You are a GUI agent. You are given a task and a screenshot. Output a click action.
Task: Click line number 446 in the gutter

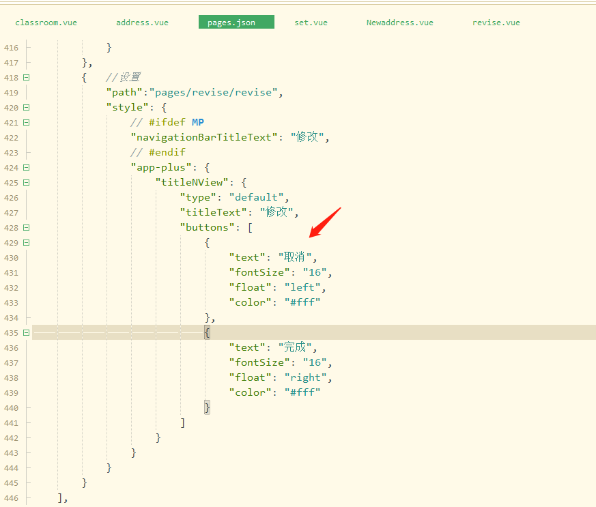click(x=11, y=498)
